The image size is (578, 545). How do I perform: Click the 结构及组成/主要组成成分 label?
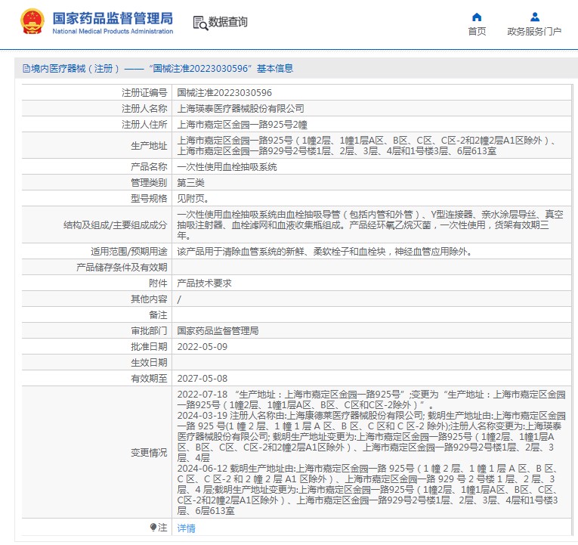pos(116,225)
